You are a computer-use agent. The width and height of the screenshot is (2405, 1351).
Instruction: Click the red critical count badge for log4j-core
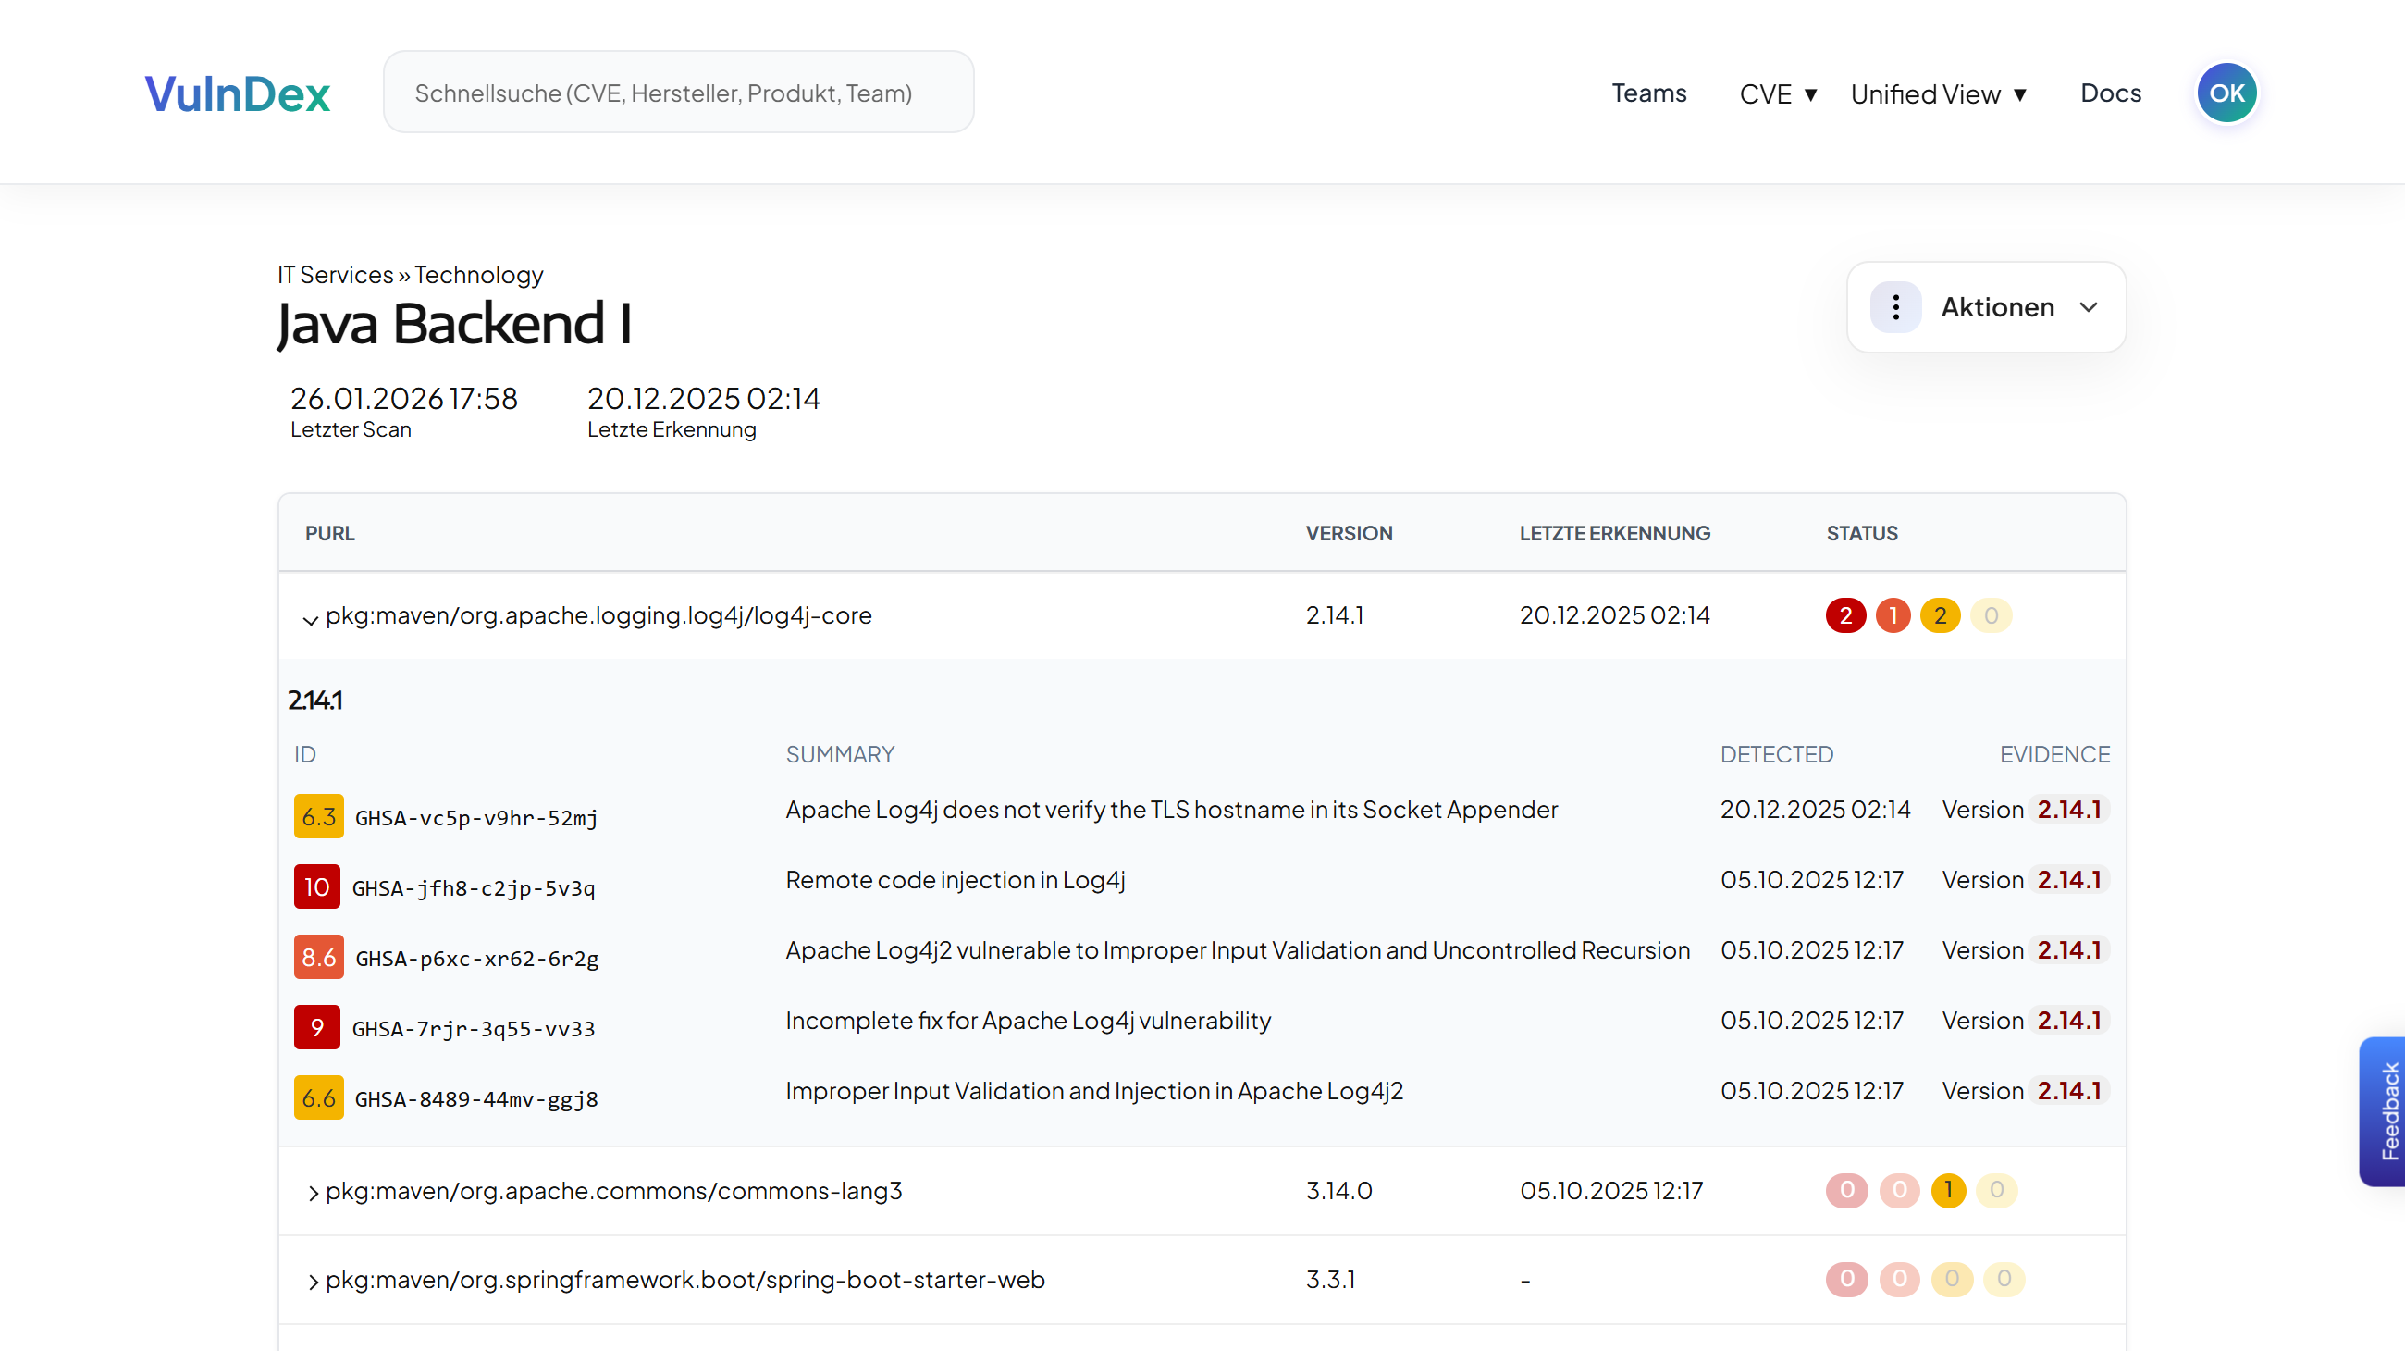pyautogui.click(x=1844, y=615)
